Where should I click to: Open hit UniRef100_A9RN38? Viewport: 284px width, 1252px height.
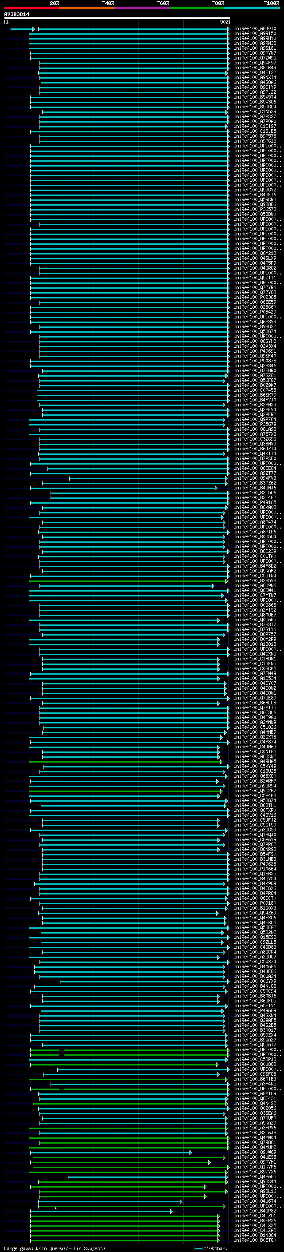click(254, 43)
